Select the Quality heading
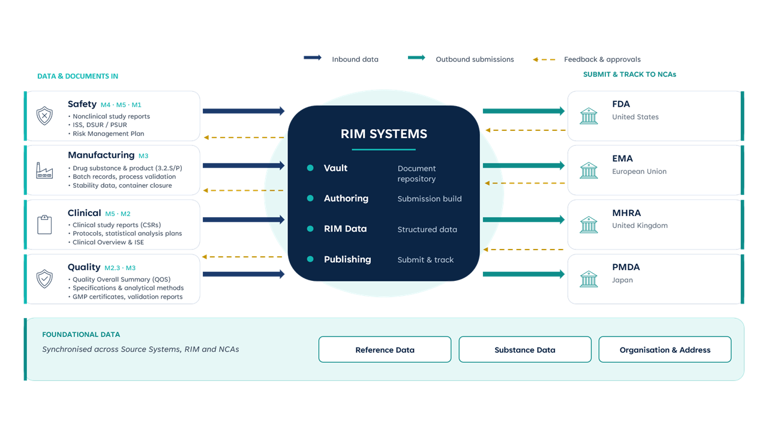 coord(84,267)
